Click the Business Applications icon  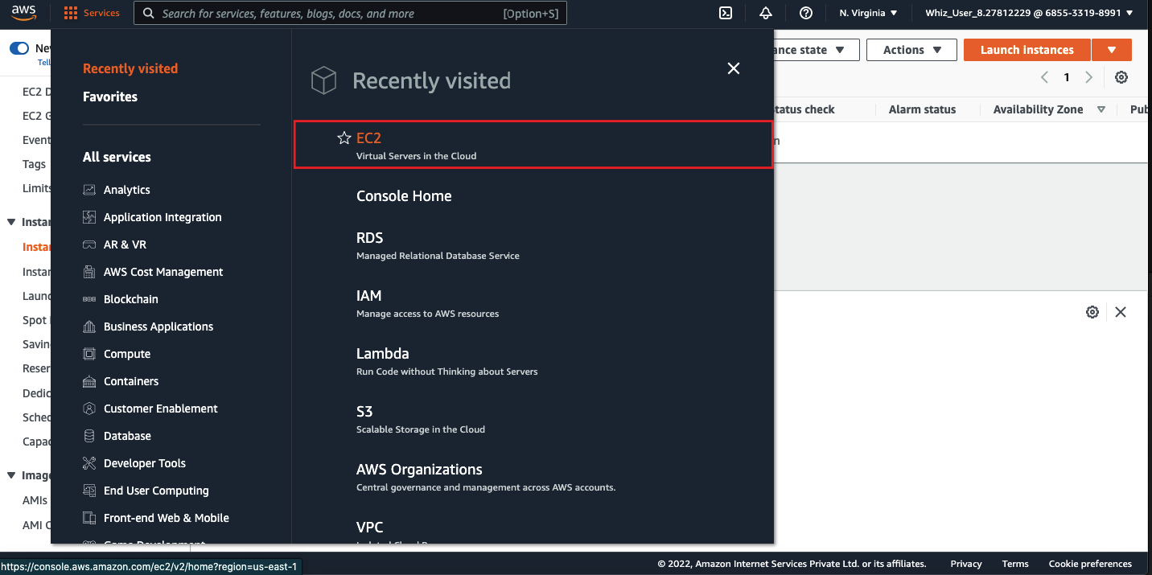pos(89,327)
